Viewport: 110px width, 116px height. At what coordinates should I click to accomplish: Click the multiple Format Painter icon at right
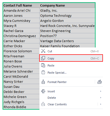click(100, 82)
